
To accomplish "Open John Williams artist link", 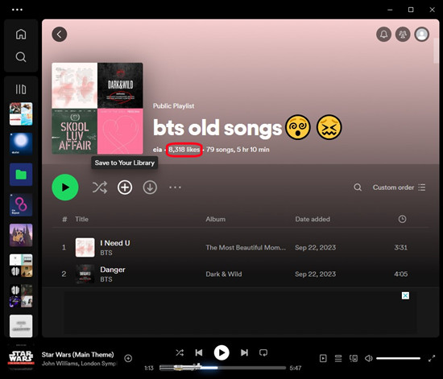I will 60,364.
